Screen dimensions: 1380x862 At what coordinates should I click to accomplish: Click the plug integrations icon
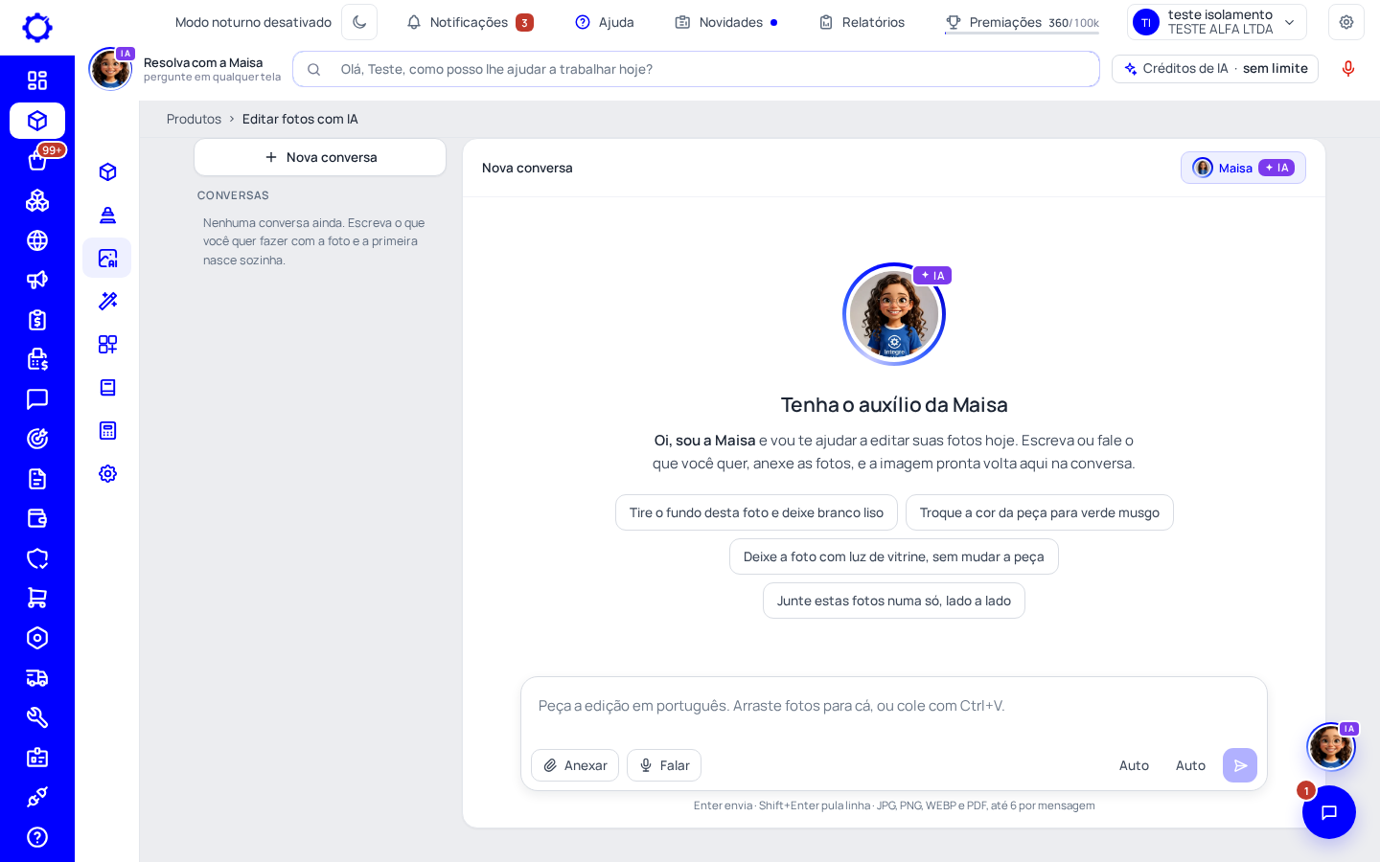point(37,797)
